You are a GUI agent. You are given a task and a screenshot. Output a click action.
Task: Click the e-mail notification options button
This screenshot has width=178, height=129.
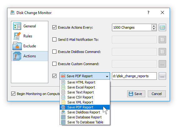(162, 40)
